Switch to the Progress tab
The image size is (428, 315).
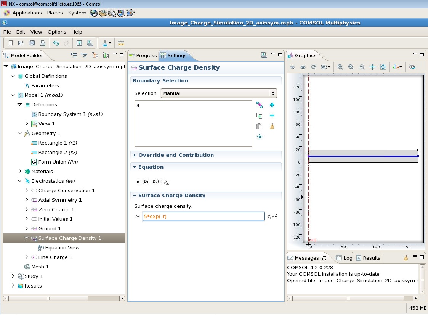click(143, 55)
